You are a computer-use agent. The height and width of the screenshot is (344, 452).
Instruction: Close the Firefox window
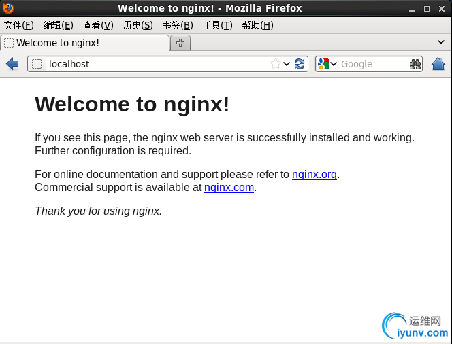pos(442,9)
